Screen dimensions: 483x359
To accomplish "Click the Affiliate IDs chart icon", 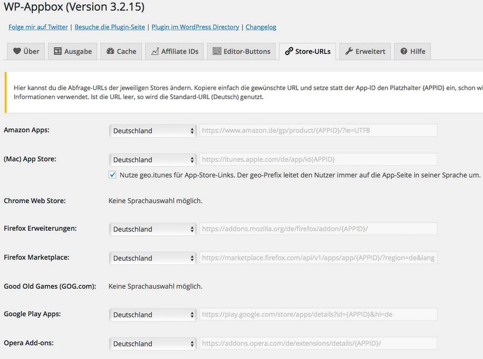I will (155, 51).
